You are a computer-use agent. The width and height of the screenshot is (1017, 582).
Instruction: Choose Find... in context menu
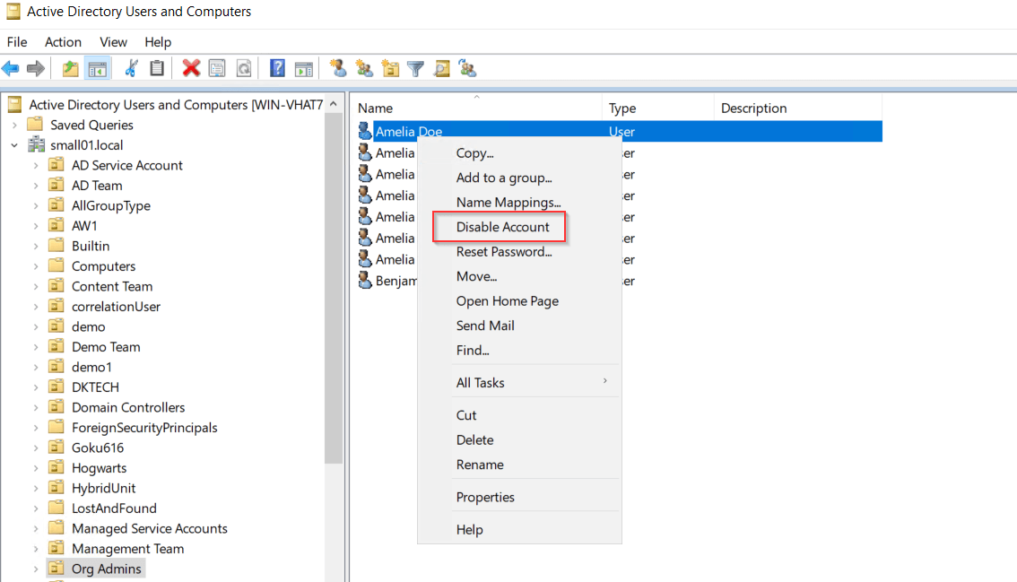click(473, 351)
